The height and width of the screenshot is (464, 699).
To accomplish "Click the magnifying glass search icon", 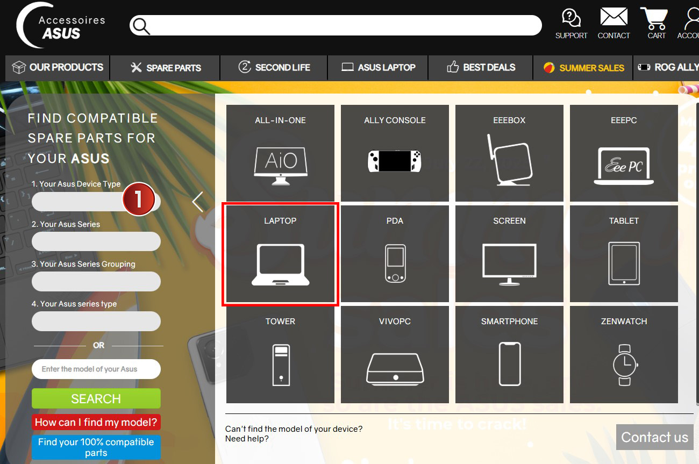I will click(x=141, y=26).
